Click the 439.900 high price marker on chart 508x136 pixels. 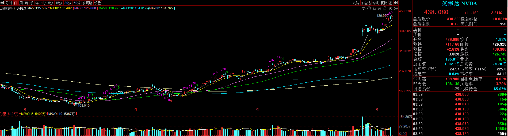click(382, 16)
